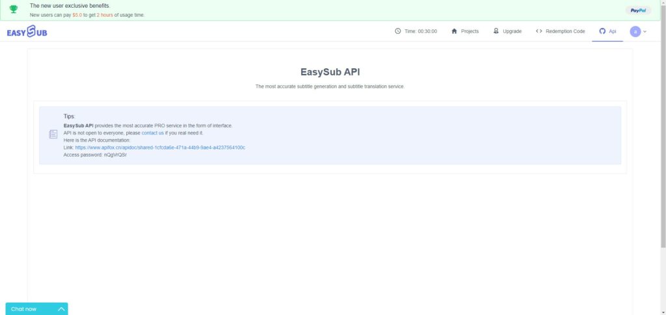
Task: Click the clock icon beside Time
Action: tap(397, 31)
